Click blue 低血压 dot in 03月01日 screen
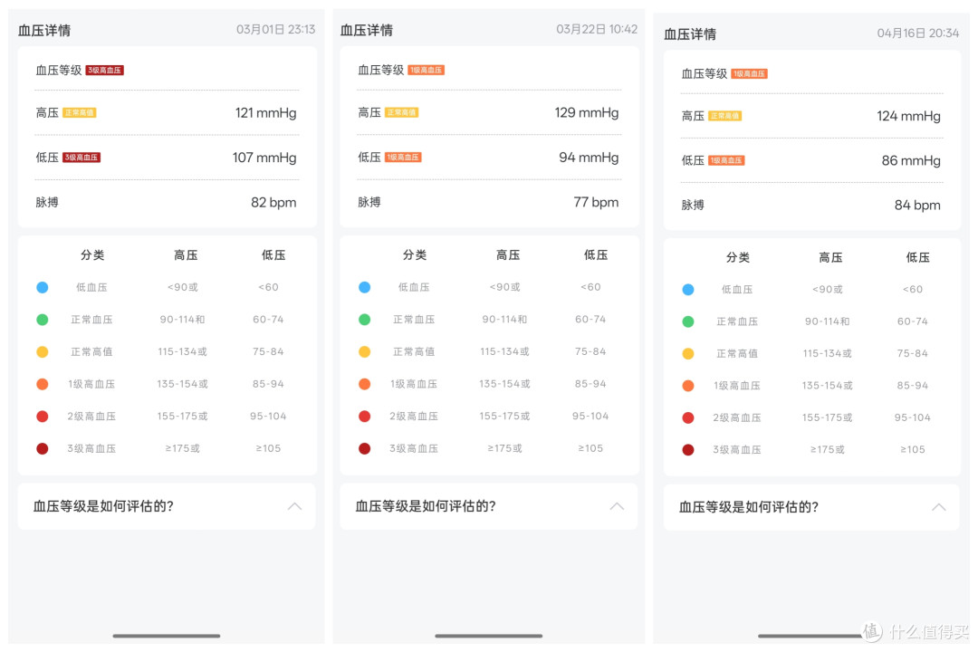The height and width of the screenshot is (652, 978). pos(43,288)
